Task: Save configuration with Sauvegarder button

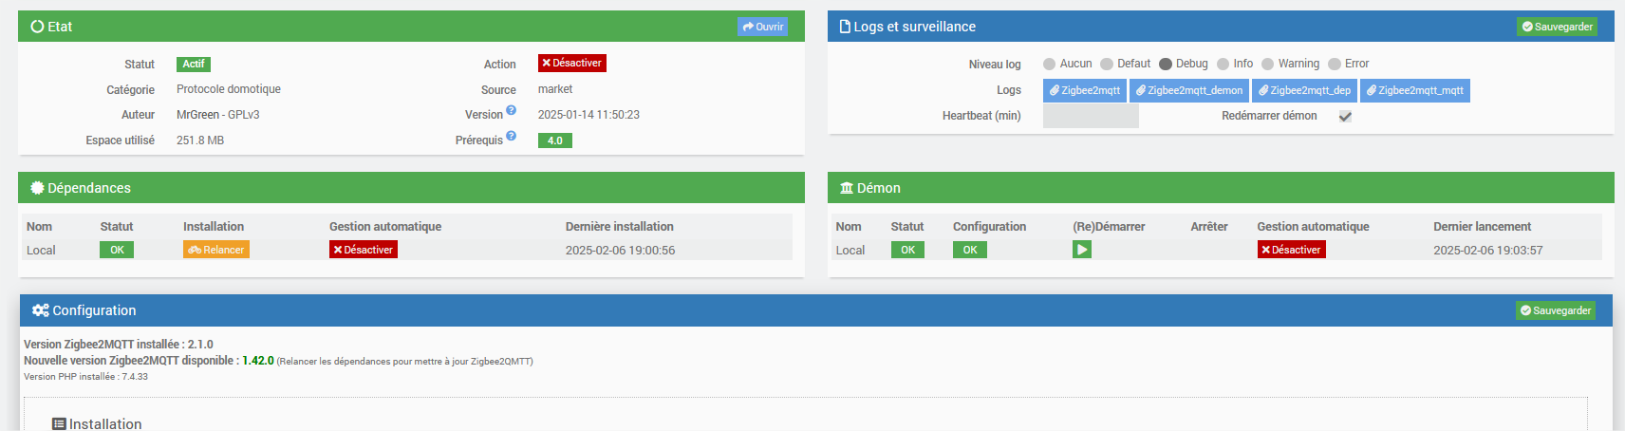Action: coord(1555,310)
